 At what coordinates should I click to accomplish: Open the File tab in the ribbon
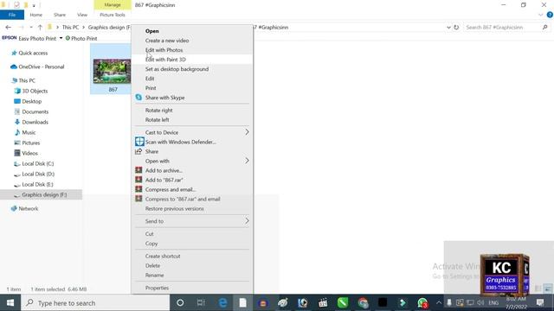point(12,15)
